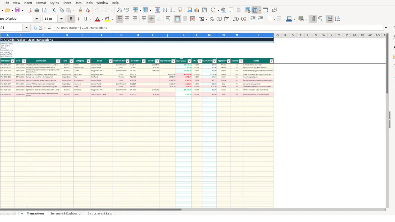Click the formula input line
The width and height of the screenshot is (395, 222).
click(217, 28)
